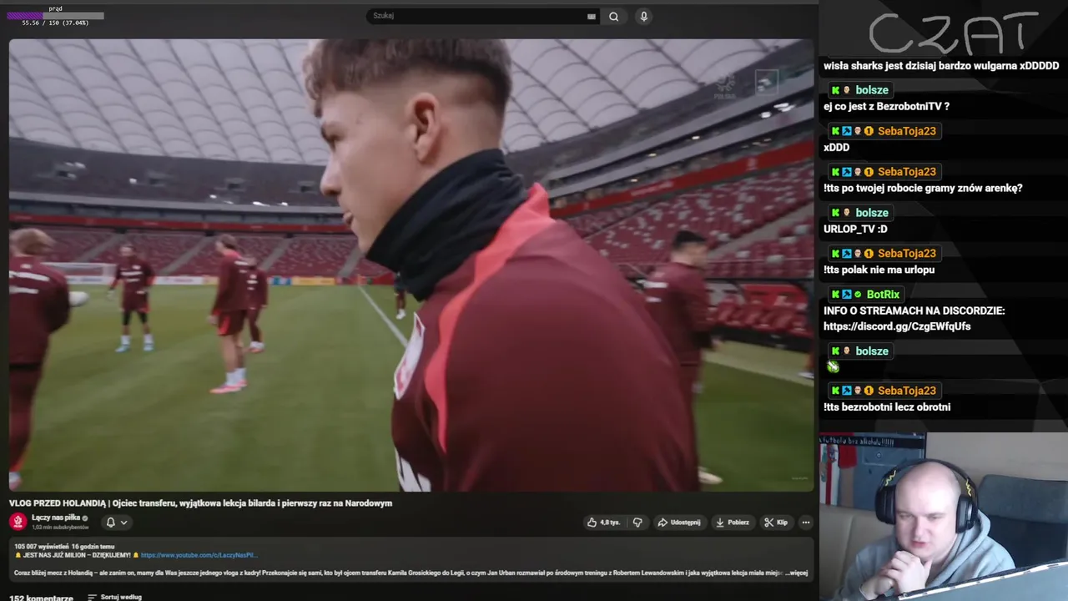
Task: Click the video title text
Action: pos(200,503)
